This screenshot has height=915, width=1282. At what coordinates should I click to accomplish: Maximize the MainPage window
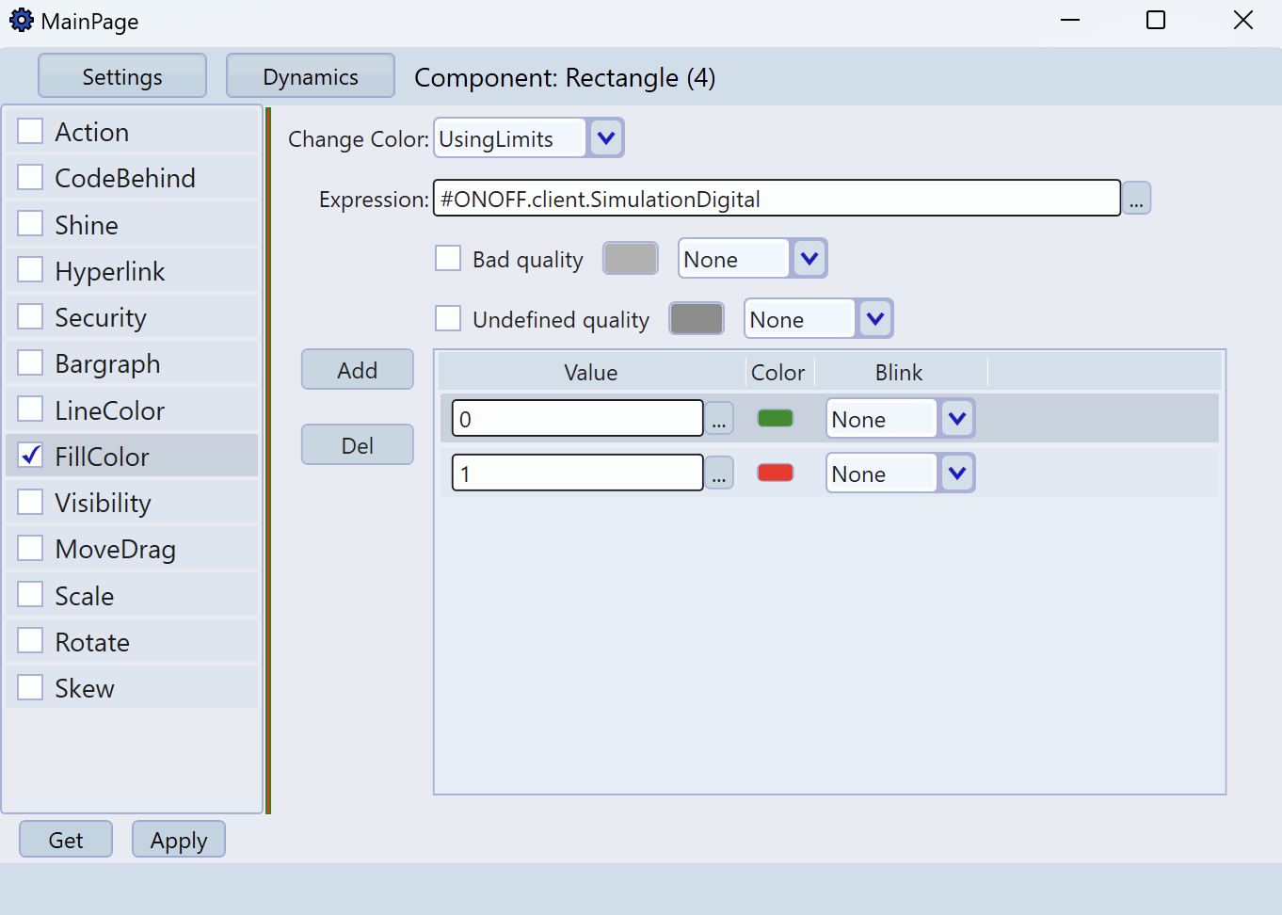point(1156,20)
